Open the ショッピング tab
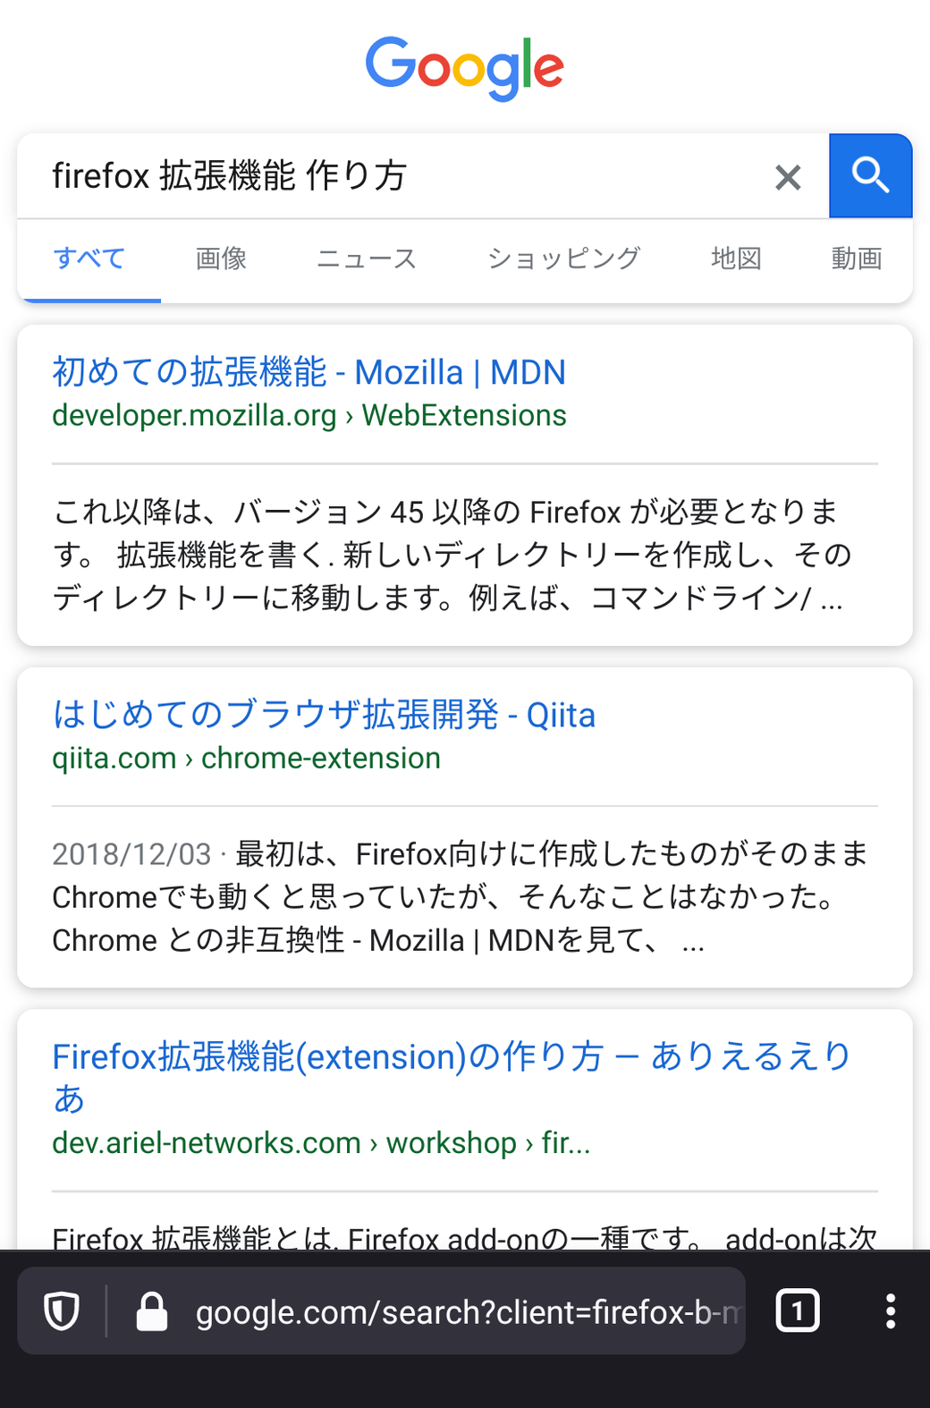 click(x=564, y=259)
